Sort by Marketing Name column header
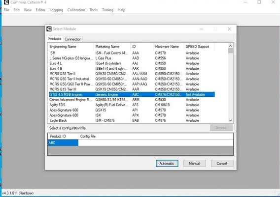This screenshot has width=280, height=197. pos(112,47)
